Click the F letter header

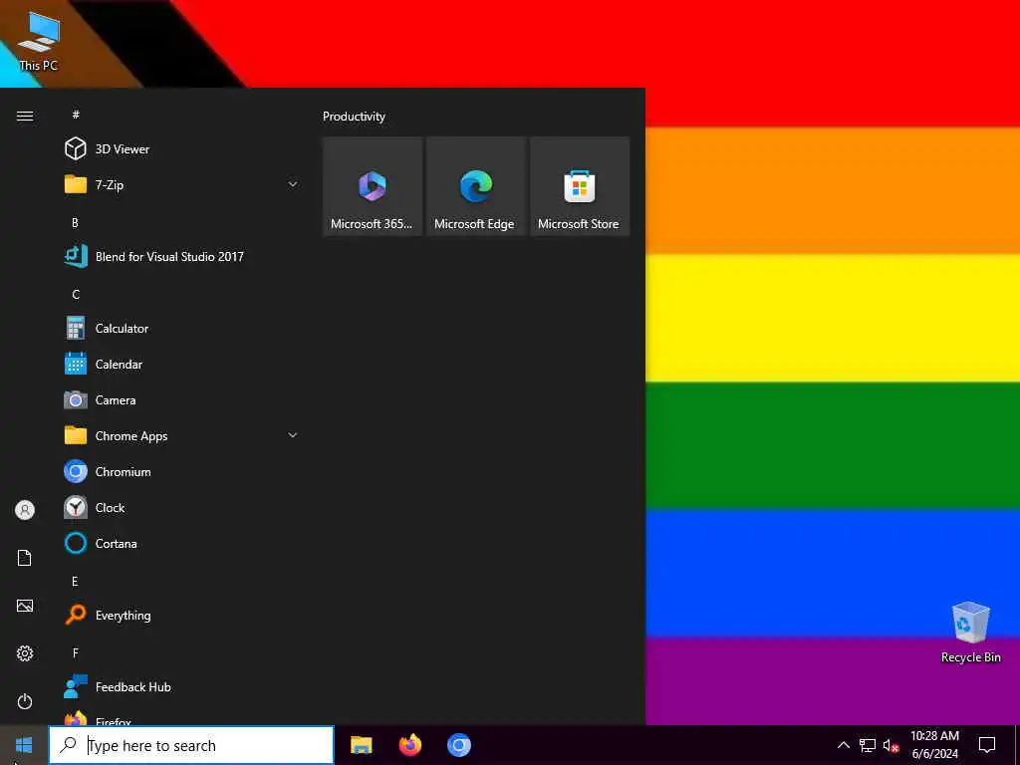coord(76,652)
